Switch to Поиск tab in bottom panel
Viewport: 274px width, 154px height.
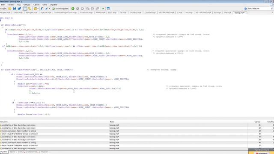12,152
